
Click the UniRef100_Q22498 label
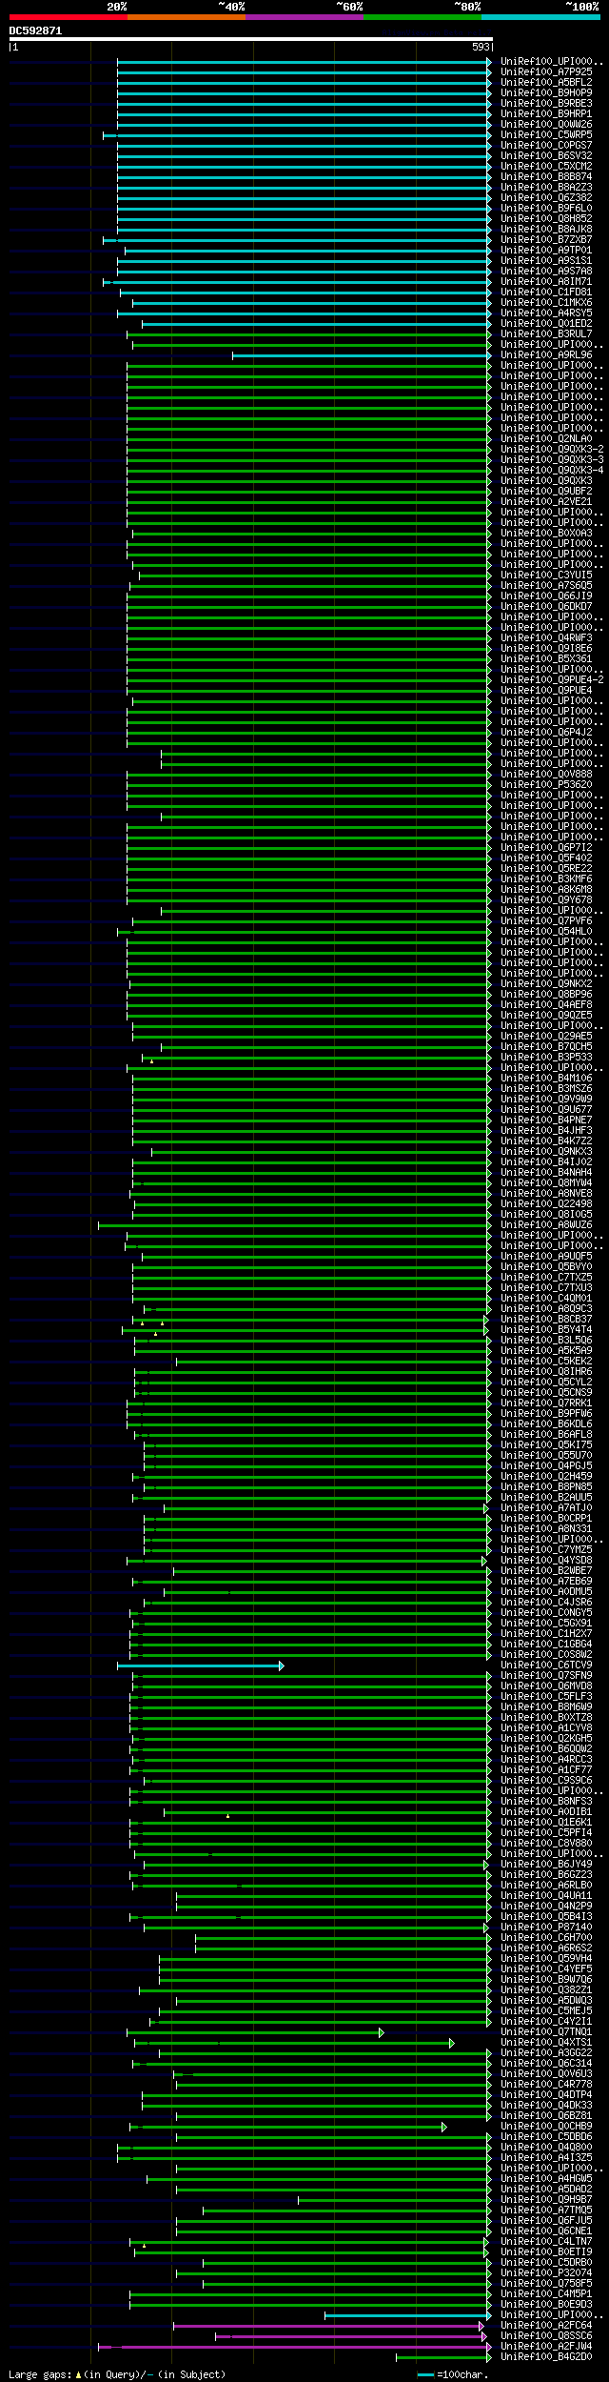(546, 1203)
